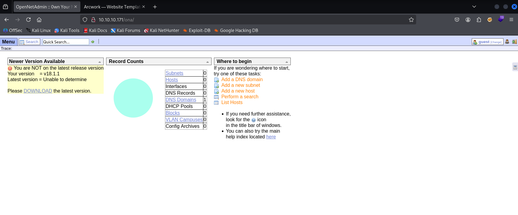Open the help index 'here' link
The width and height of the screenshot is (518, 215).
(x=271, y=137)
